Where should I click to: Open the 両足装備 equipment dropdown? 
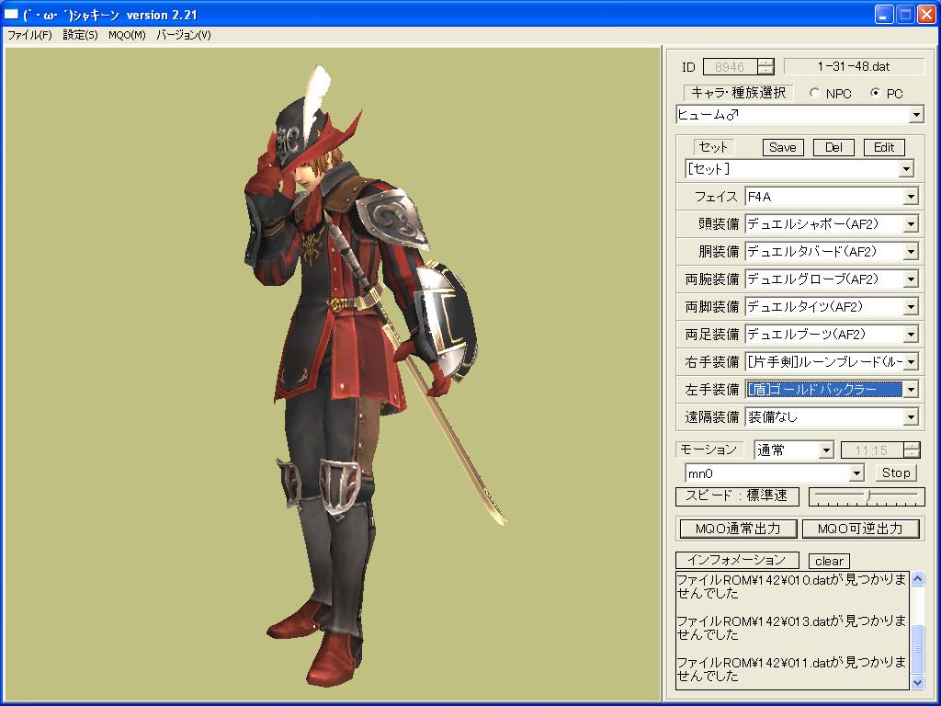(911, 335)
